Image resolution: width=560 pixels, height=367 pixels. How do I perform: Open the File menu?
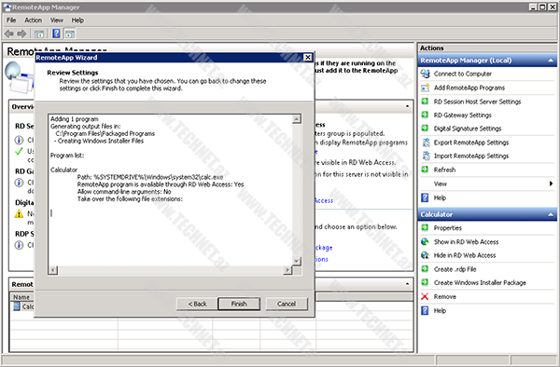11,20
